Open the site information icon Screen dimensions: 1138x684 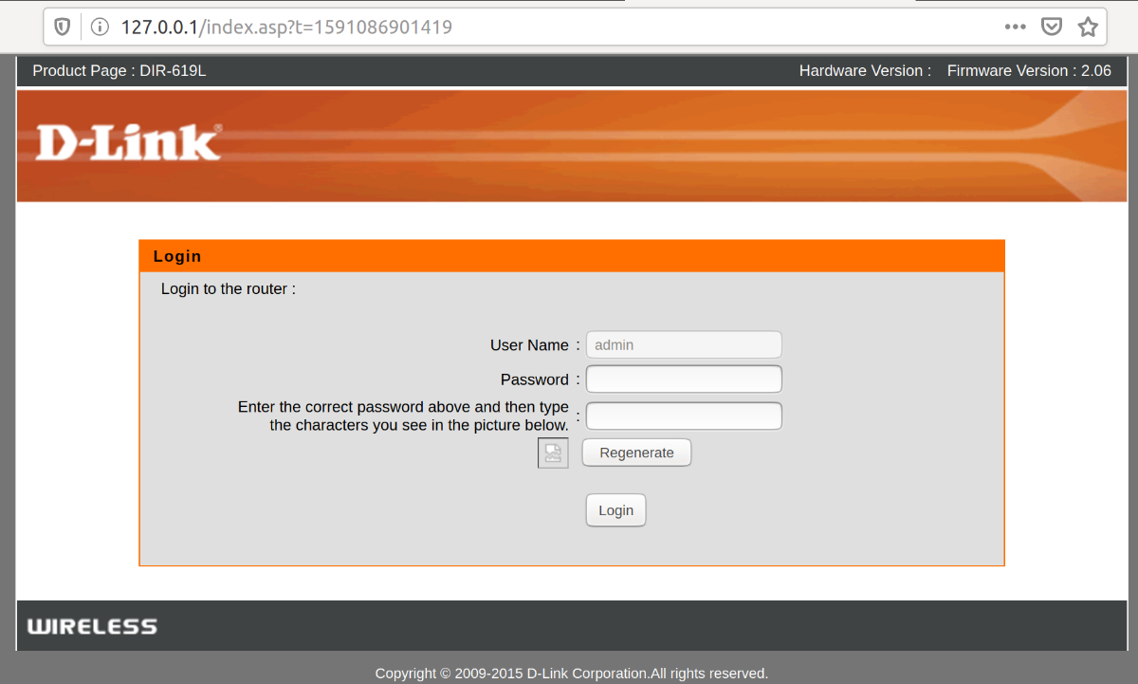pyautogui.click(x=100, y=28)
